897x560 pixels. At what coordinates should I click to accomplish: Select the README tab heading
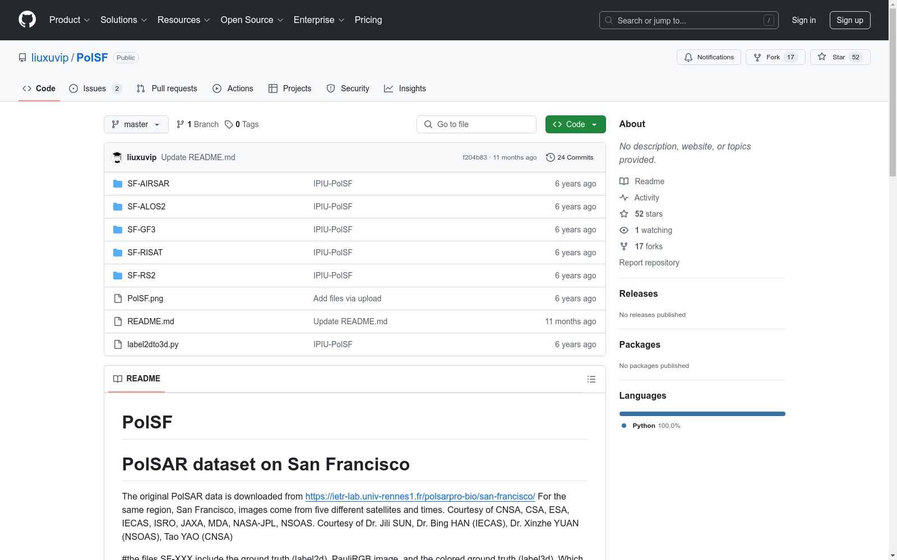point(137,379)
